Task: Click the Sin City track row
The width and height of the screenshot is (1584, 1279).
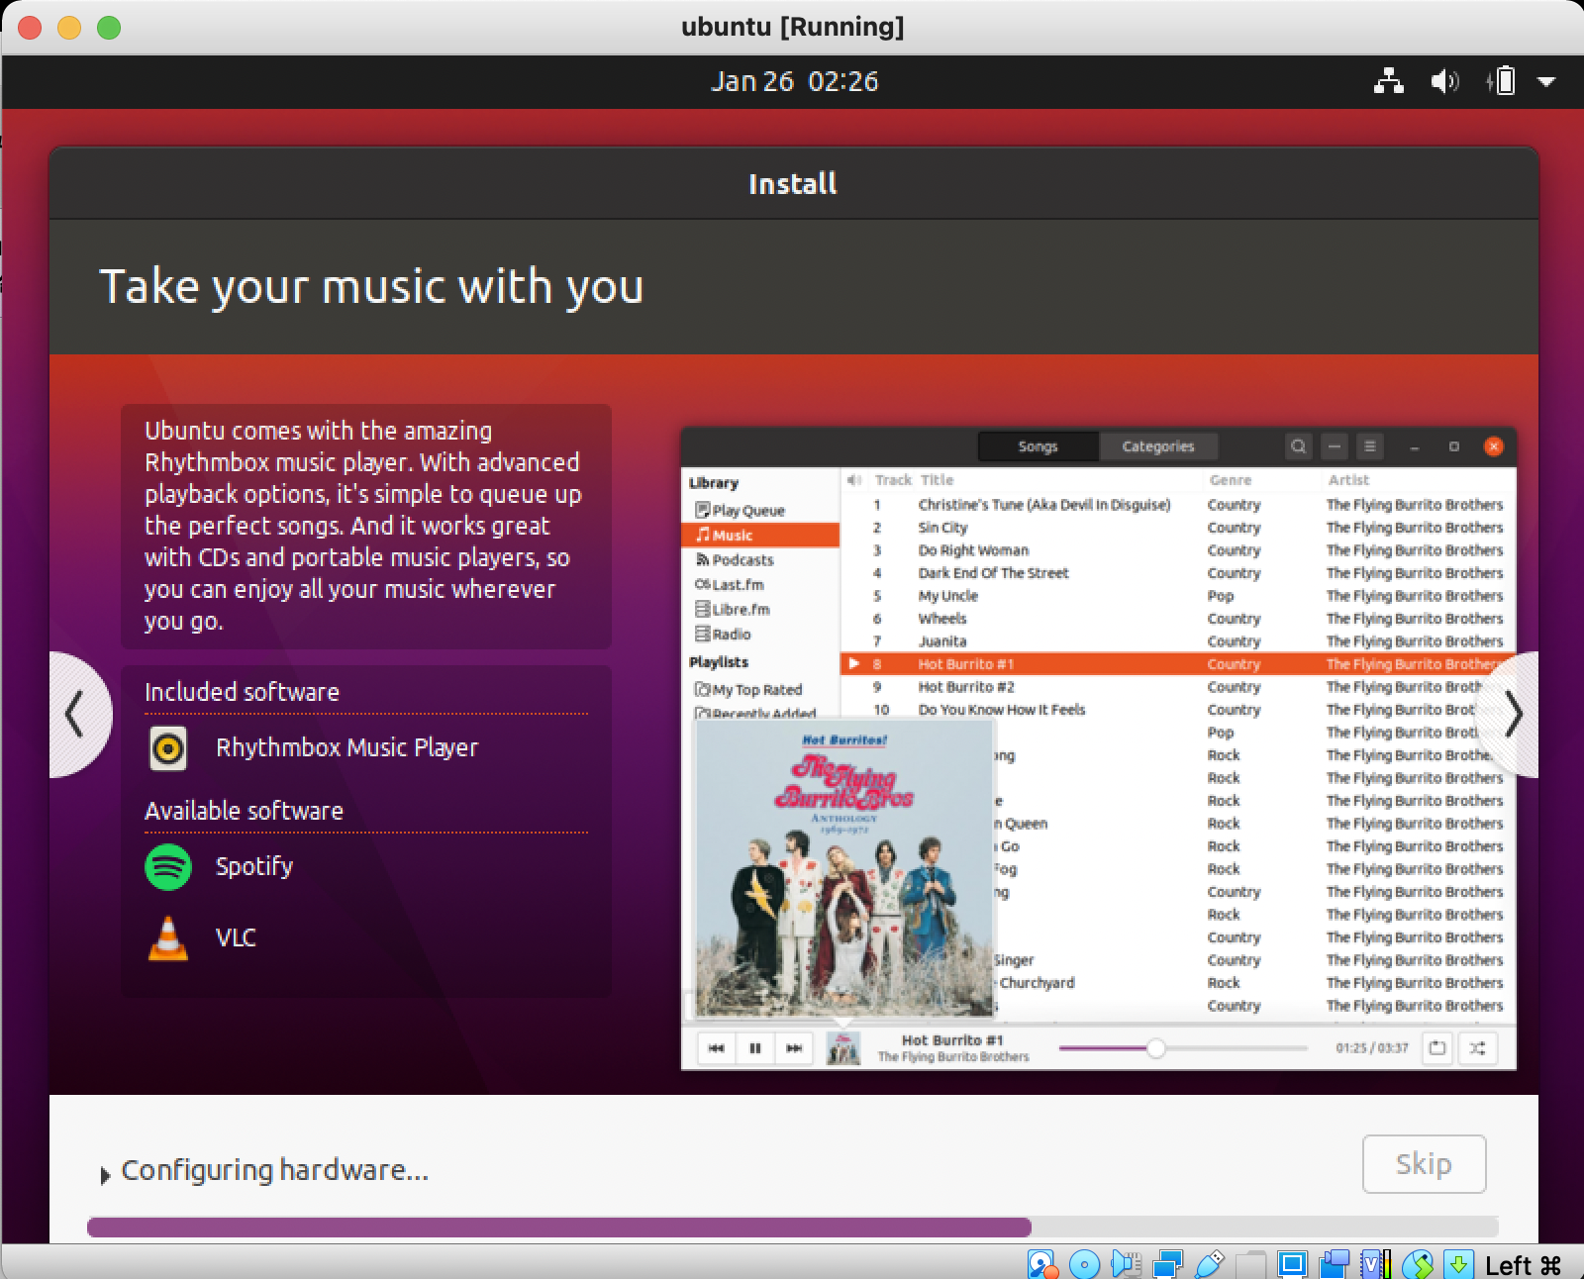Action: point(1178,528)
